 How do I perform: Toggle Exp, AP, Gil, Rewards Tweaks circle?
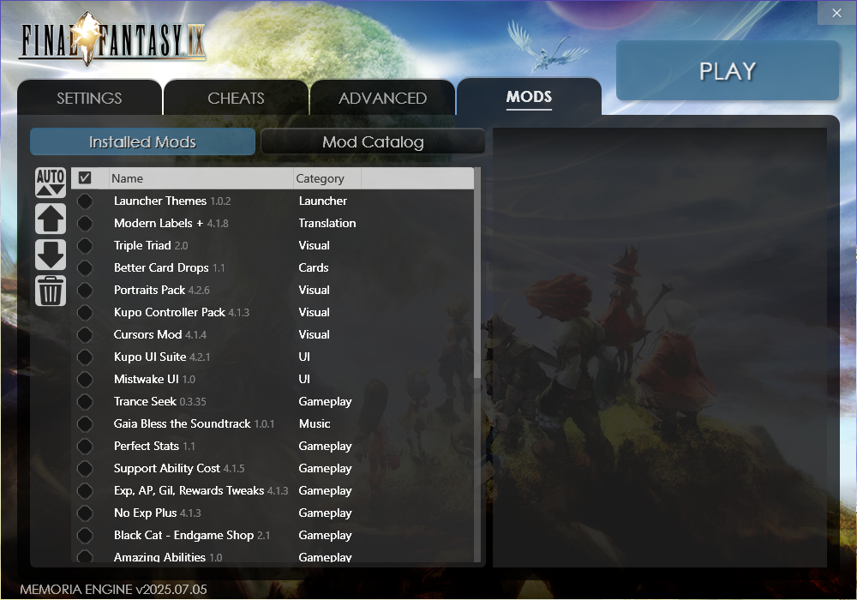coord(85,490)
